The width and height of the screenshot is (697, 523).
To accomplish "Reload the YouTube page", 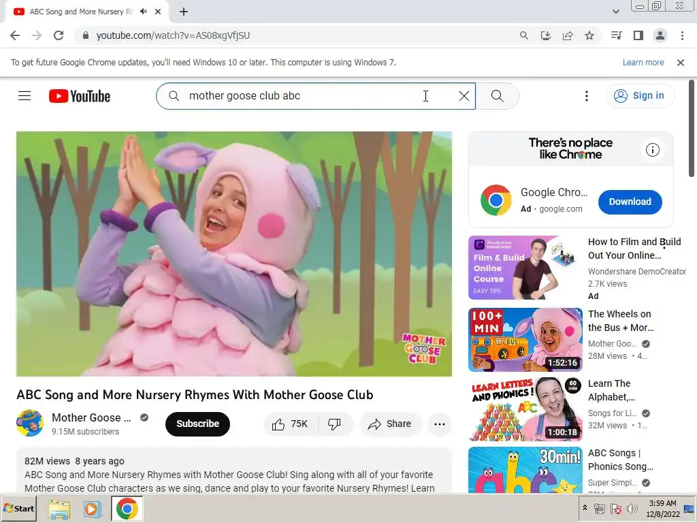I will point(59,35).
